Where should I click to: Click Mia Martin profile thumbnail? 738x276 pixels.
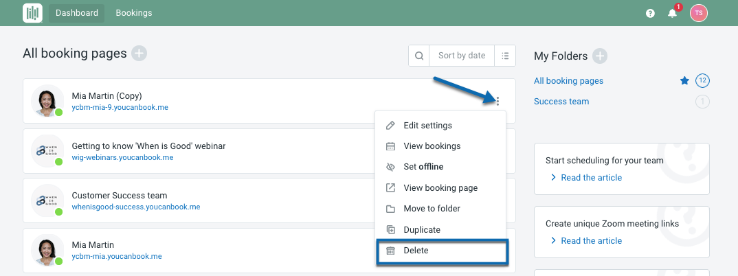click(47, 250)
